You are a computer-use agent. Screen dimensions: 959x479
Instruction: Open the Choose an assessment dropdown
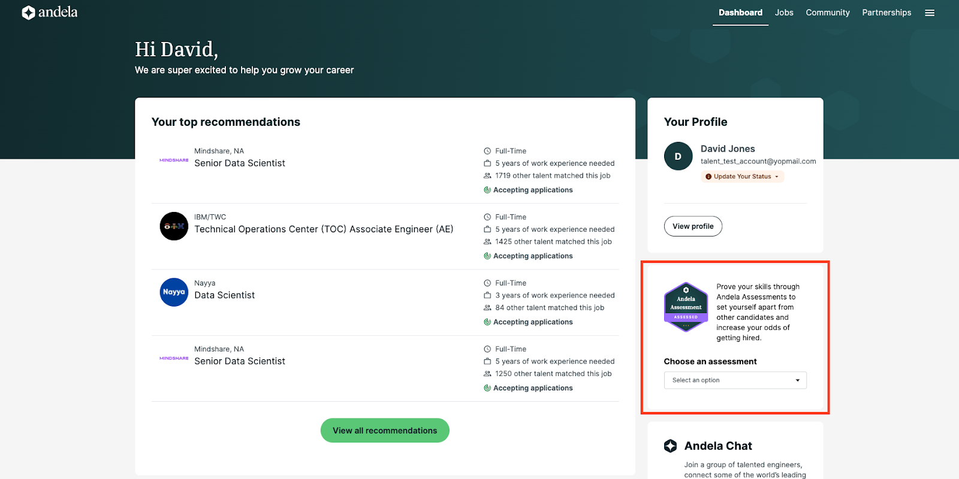pos(735,380)
